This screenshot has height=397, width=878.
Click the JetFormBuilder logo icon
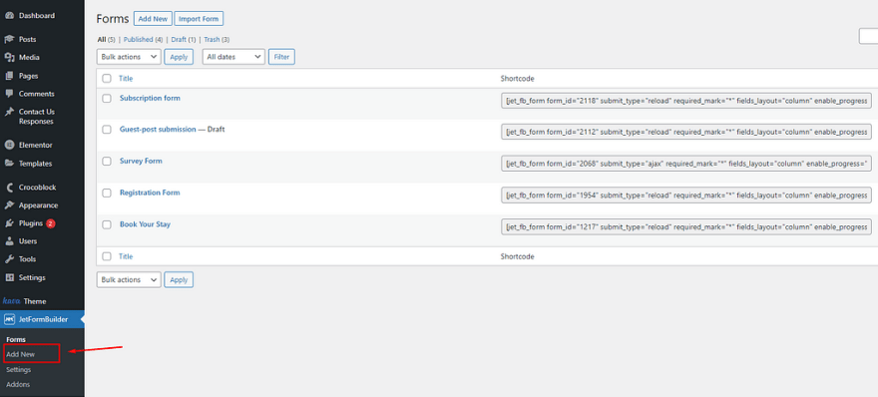click(x=9, y=319)
